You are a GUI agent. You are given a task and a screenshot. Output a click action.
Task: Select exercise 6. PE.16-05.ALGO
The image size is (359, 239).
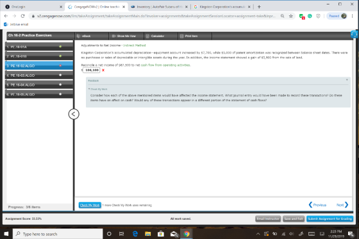tap(39, 95)
